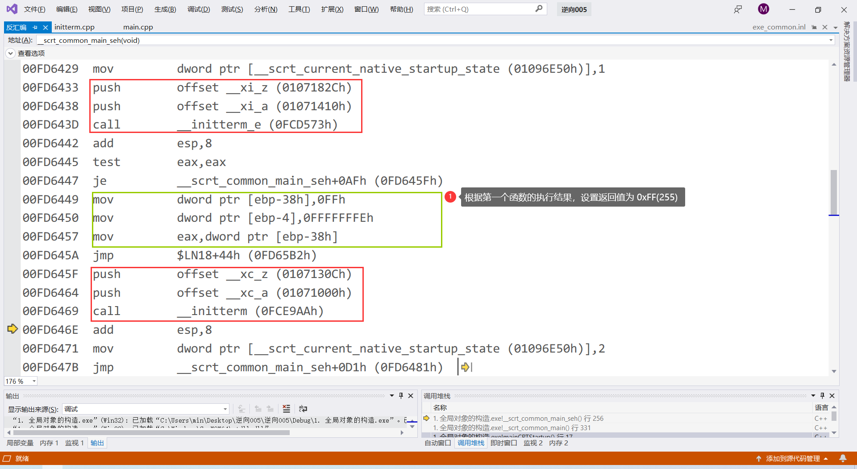Switch to the 监视 2 tab
The height and width of the screenshot is (469, 857).
pyautogui.click(x=533, y=443)
